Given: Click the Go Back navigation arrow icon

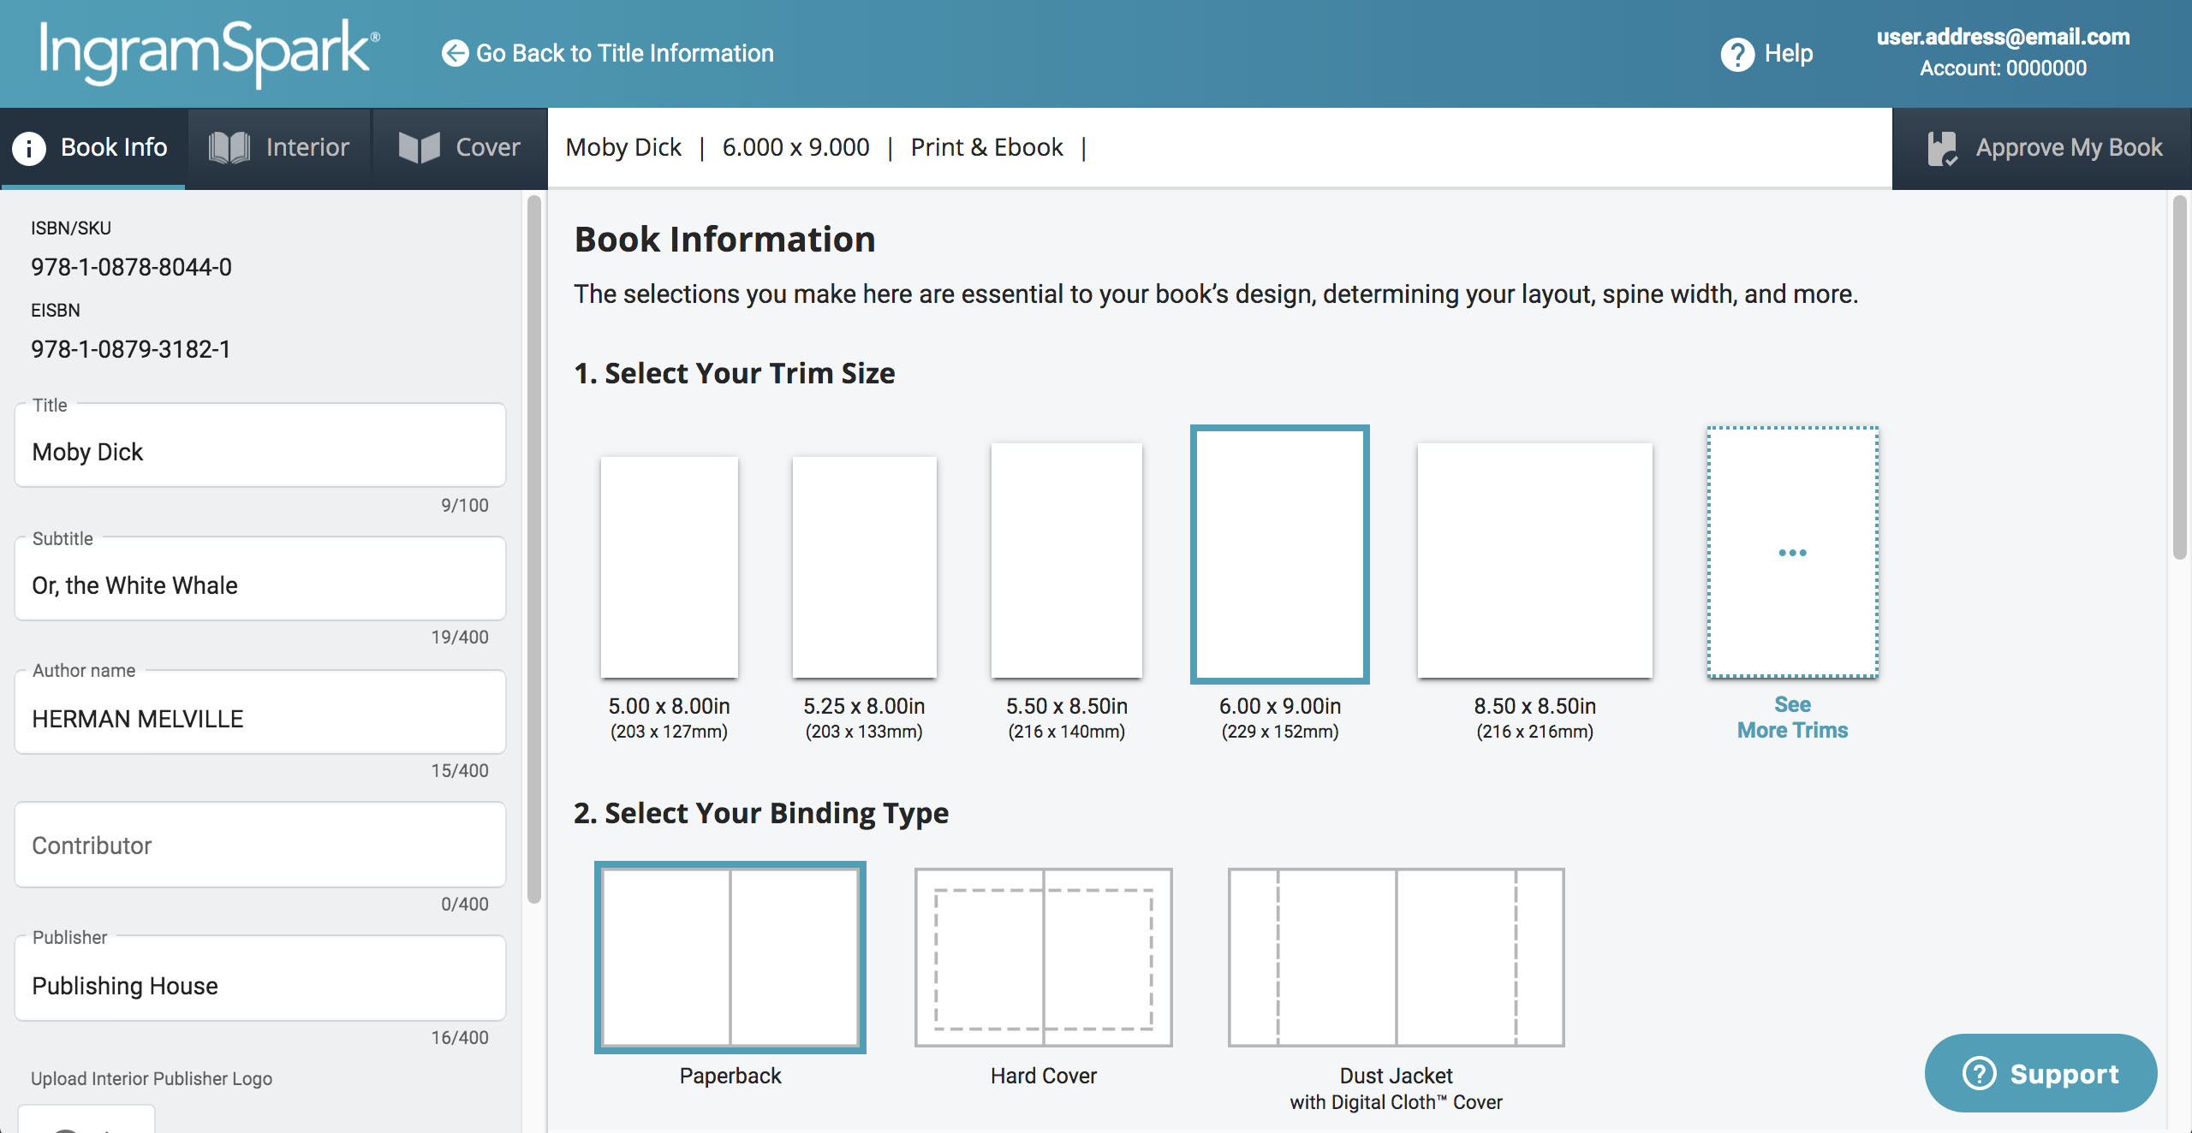Looking at the screenshot, I should [x=453, y=50].
